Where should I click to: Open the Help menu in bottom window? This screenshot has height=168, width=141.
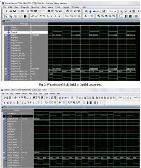pyautogui.click(x=58, y=94)
